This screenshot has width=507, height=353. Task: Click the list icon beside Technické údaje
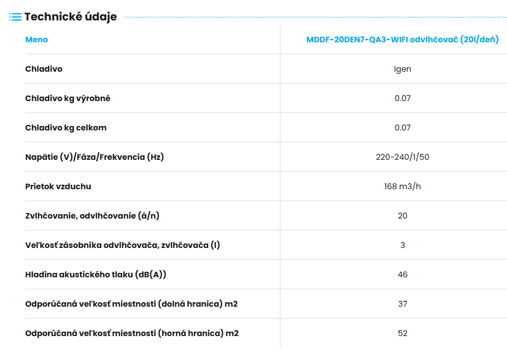(x=15, y=17)
